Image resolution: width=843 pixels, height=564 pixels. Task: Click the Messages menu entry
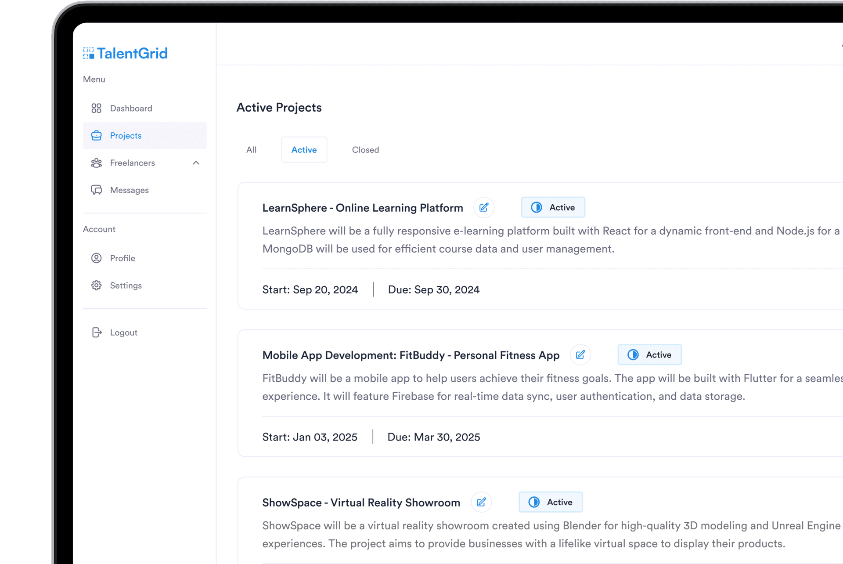(x=129, y=190)
